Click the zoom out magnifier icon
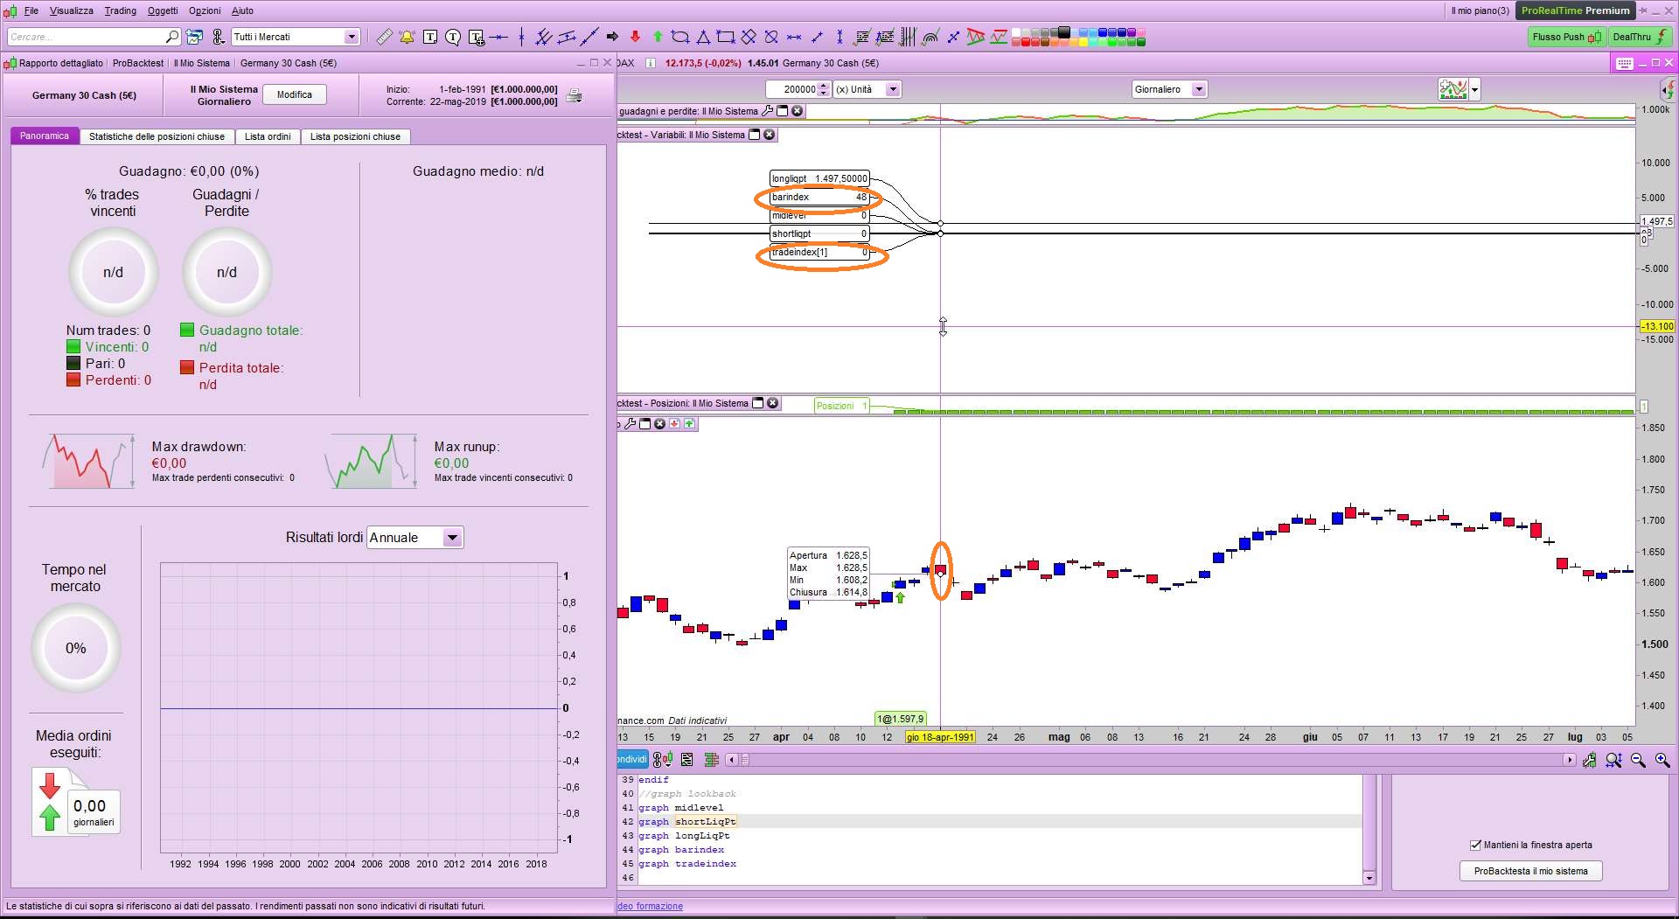The image size is (1679, 919). (x=1638, y=760)
